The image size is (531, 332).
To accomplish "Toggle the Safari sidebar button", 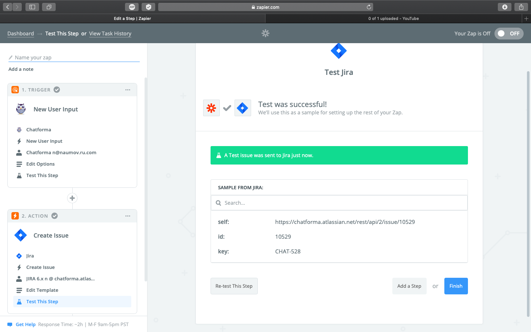I will pos(32,7).
